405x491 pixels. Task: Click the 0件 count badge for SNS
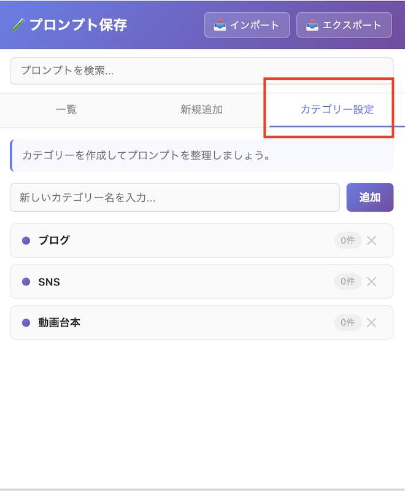click(348, 282)
